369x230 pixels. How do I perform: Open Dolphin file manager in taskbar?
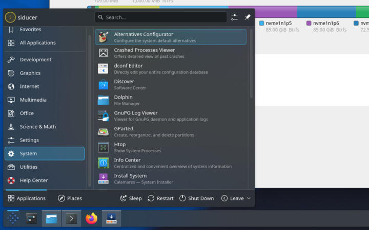(51, 219)
